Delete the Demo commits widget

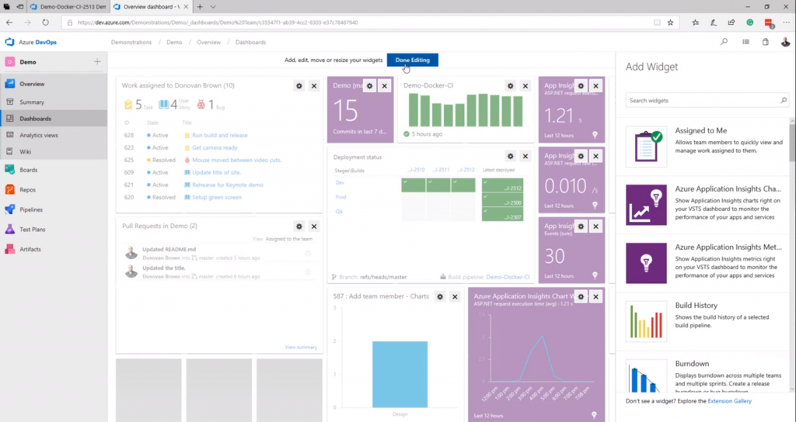(384, 86)
